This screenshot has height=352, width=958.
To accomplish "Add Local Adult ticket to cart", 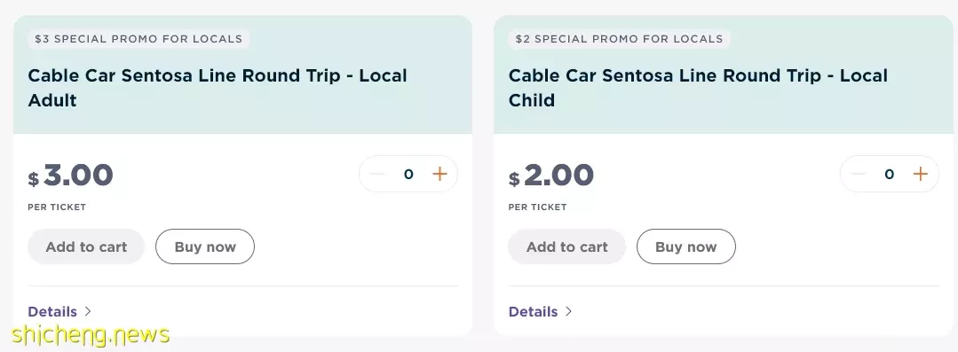I will tap(86, 246).
